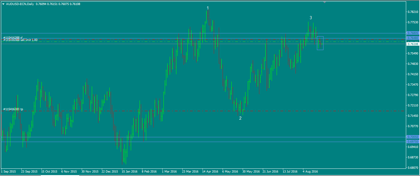Click the chart shift triangle marker at top

(325, 2)
